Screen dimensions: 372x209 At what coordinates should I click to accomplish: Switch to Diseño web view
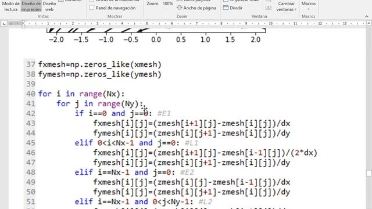click(x=49, y=6)
